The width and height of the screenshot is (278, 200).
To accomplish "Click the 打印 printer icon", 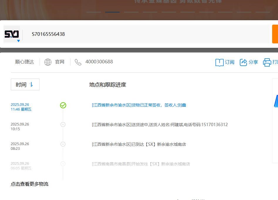I will [267, 62].
